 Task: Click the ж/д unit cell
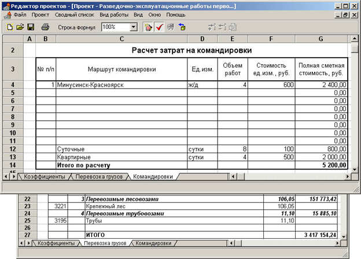[x=202, y=85]
